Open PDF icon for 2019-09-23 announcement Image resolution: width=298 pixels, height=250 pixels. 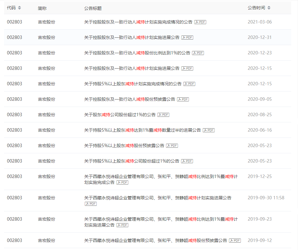122,225
